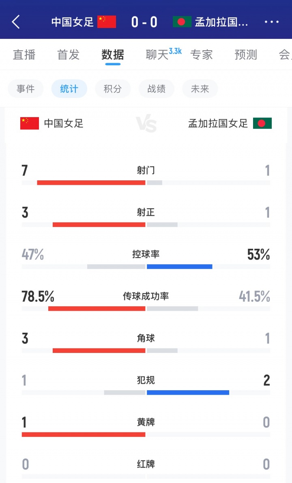This screenshot has width=292, height=483.
Task: Tap the VS emblem between teams
Action: coord(146,123)
